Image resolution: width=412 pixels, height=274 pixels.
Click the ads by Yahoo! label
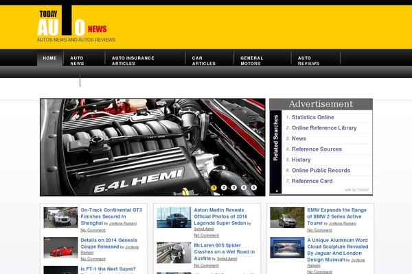357,190
